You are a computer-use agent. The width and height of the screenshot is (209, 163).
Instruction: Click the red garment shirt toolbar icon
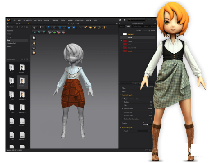pyautogui.click(x=59, y=32)
